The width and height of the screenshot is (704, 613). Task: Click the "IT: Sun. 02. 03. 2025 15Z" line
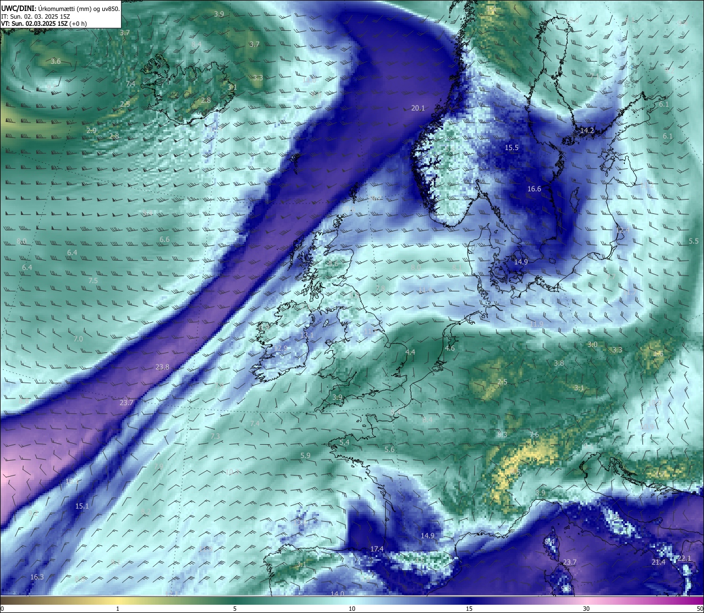(36, 16)
